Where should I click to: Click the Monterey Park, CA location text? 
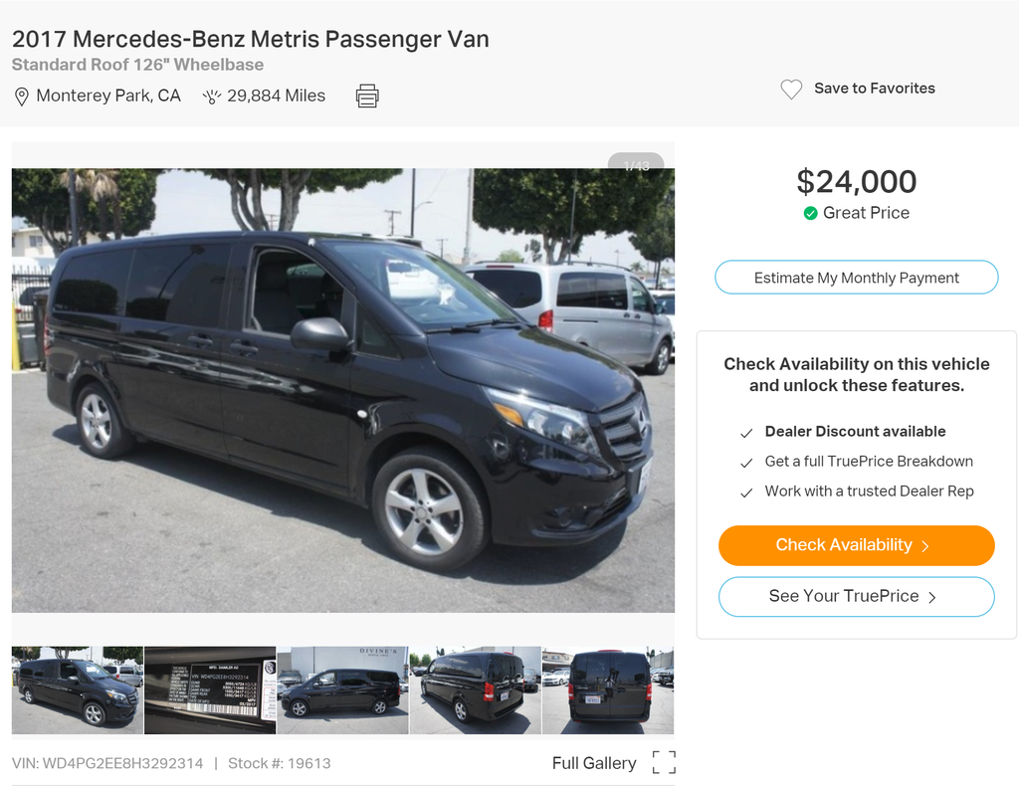[x=108, y=96]
